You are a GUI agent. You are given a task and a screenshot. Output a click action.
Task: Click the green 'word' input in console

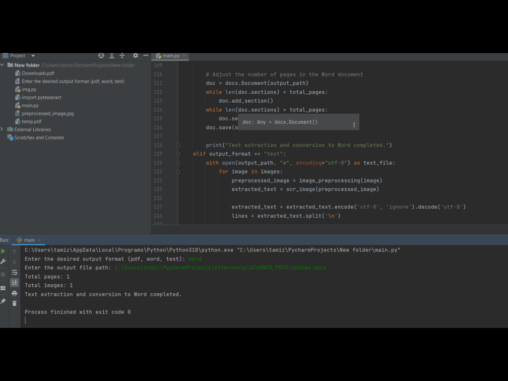click(x=195, y=259)
